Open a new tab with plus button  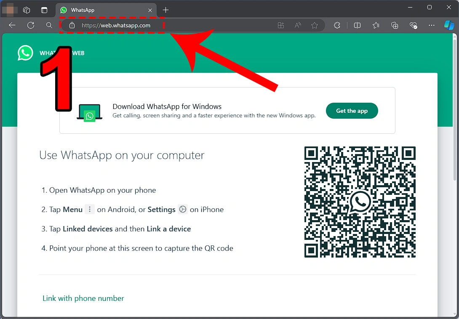tap(165, 10)
